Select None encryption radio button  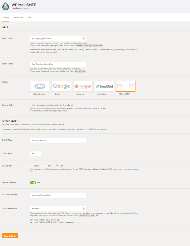tap(31, 166)
